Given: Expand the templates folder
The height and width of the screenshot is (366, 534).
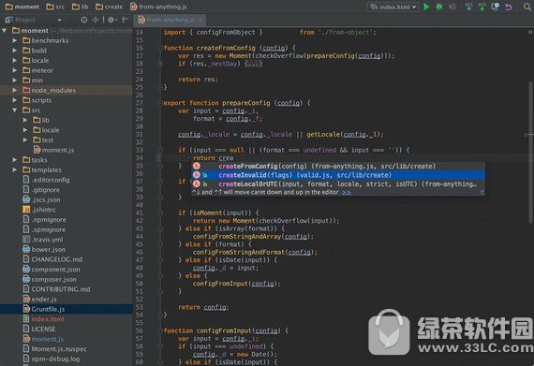Looking at the screenshot, I should pos(15,169).
